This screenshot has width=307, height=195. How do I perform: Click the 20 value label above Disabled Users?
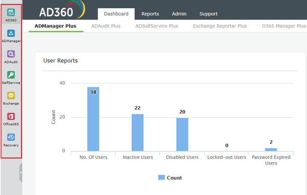coord(182,112)
